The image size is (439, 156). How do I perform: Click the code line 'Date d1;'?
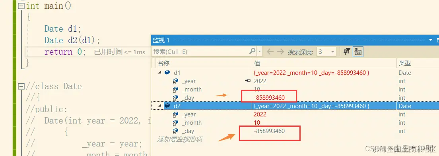coord(63,29)
